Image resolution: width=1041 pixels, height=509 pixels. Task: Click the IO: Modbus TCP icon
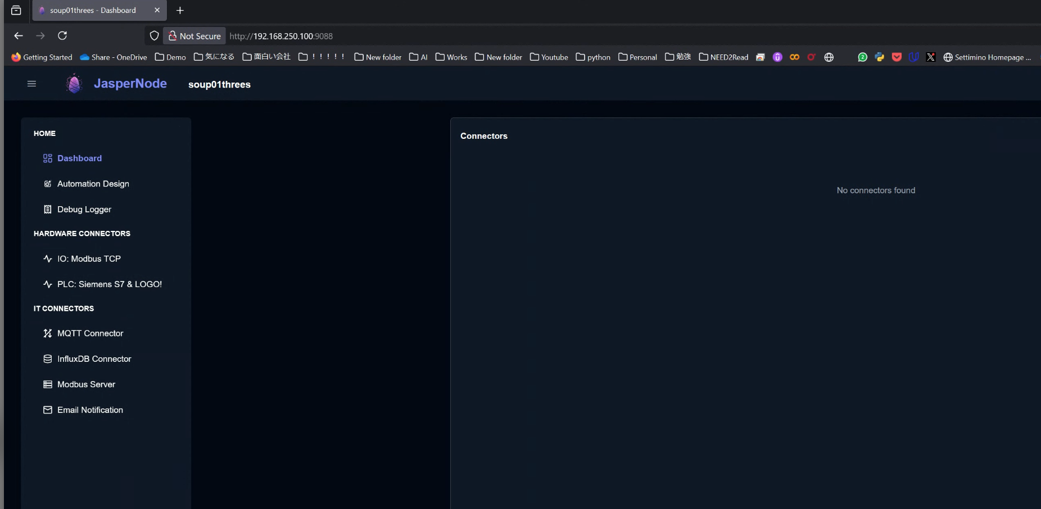[48, 259]
